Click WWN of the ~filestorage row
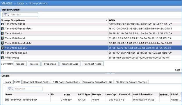 click(x=139, y=58)
